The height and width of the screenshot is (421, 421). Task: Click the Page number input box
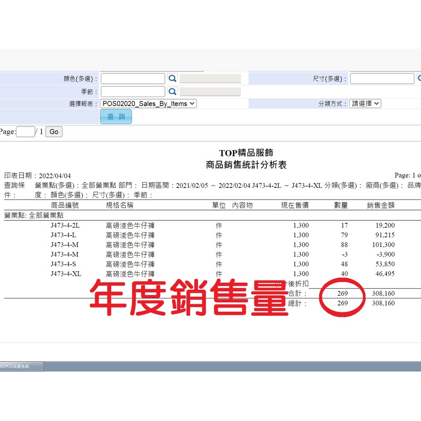pos(25,132)
